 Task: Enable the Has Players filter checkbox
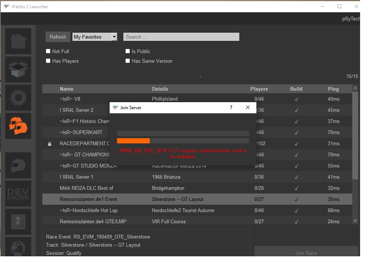point(48,61)
